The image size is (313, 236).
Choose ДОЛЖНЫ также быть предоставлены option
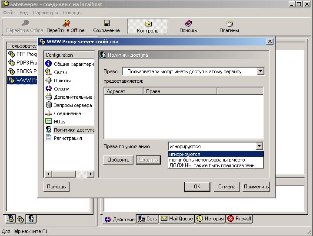216,165
